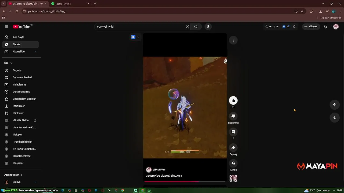Open Videolarınız
Viewport: 344px width, 193px height.
(x=20, y=84)
